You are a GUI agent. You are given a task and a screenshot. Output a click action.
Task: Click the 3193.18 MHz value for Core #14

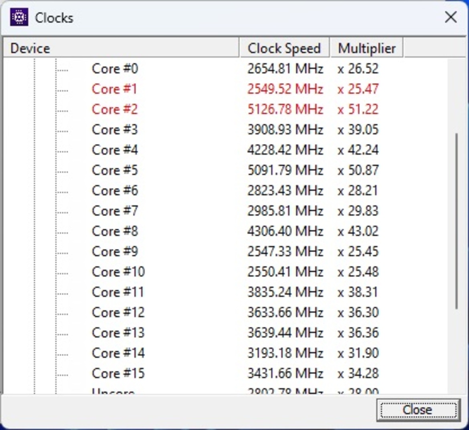click(285, 353)
